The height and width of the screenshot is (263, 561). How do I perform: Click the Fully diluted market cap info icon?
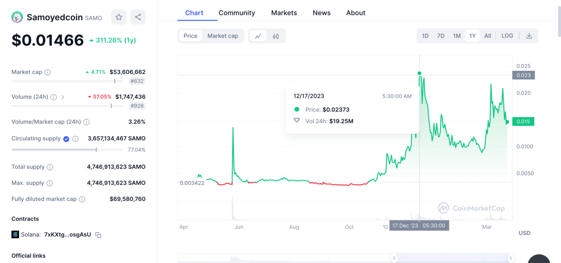(82, 199)
